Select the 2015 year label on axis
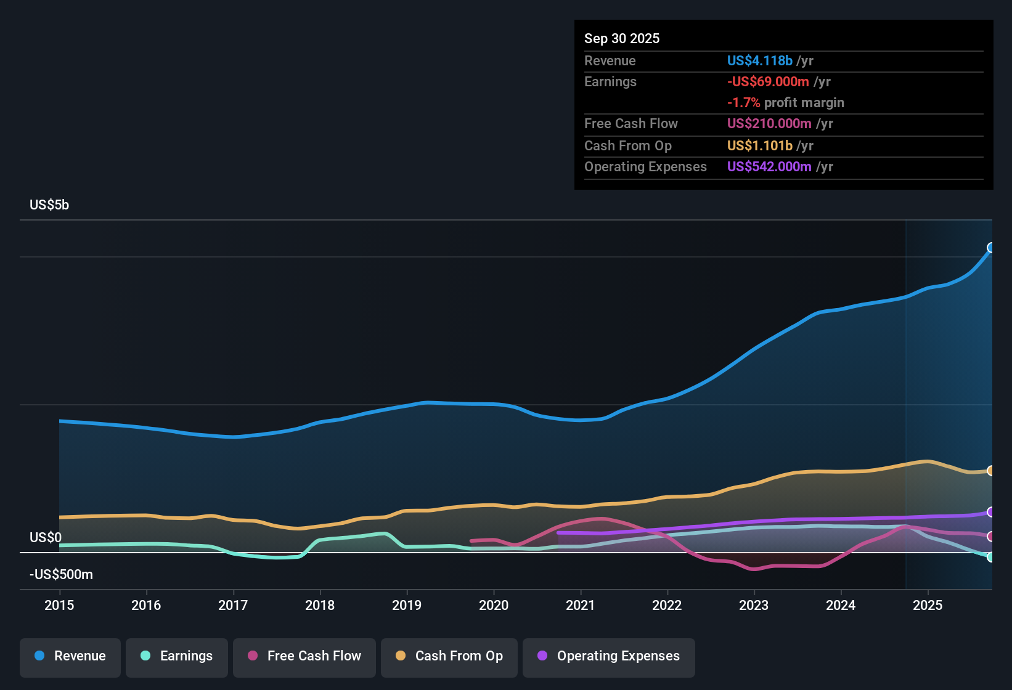Viewport: 1012px width, 690px height. (x=59, y=606)
